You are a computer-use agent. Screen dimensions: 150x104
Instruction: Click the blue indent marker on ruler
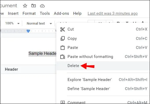point(28,31)
